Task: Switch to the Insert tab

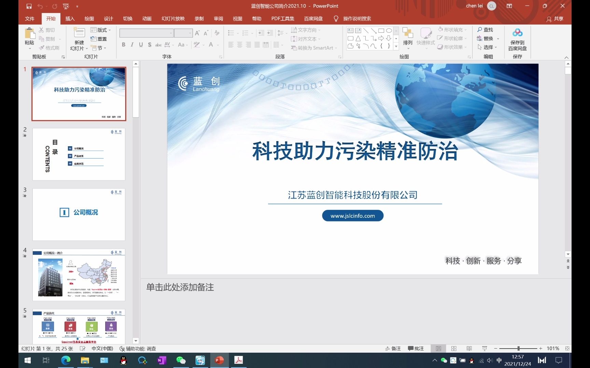Action: pyautogui.click(x=70, y=18)
